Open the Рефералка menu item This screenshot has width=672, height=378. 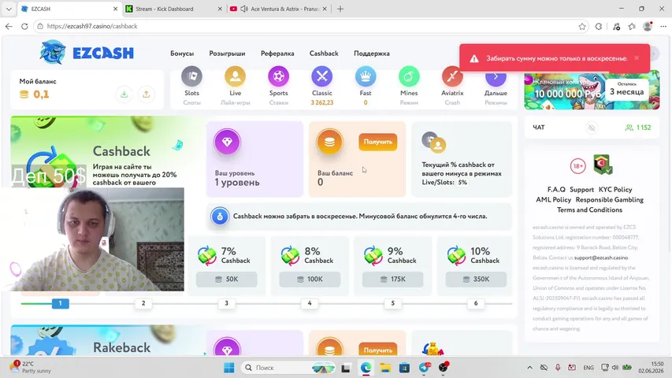pyautogui.click(x=277, y=54)
